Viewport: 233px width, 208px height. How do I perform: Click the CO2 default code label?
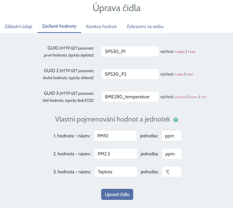(203, 97)
